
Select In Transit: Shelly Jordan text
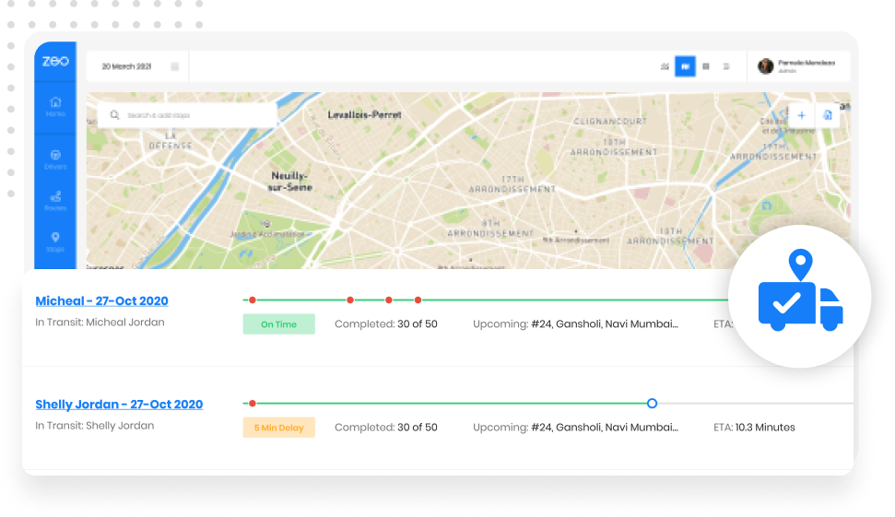[x=95, y=426]
